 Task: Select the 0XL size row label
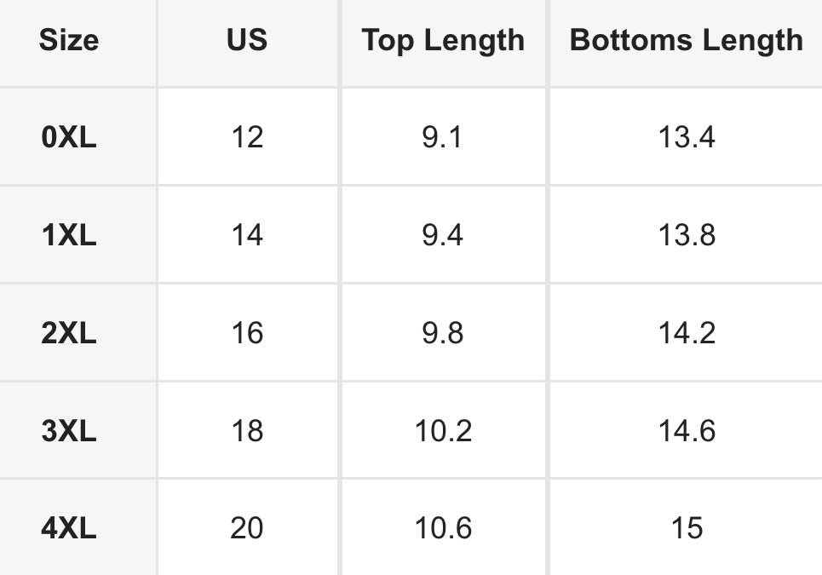(x=69, y=137)
